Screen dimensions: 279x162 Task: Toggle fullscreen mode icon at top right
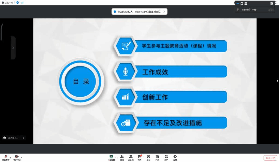tap(276, 2)
